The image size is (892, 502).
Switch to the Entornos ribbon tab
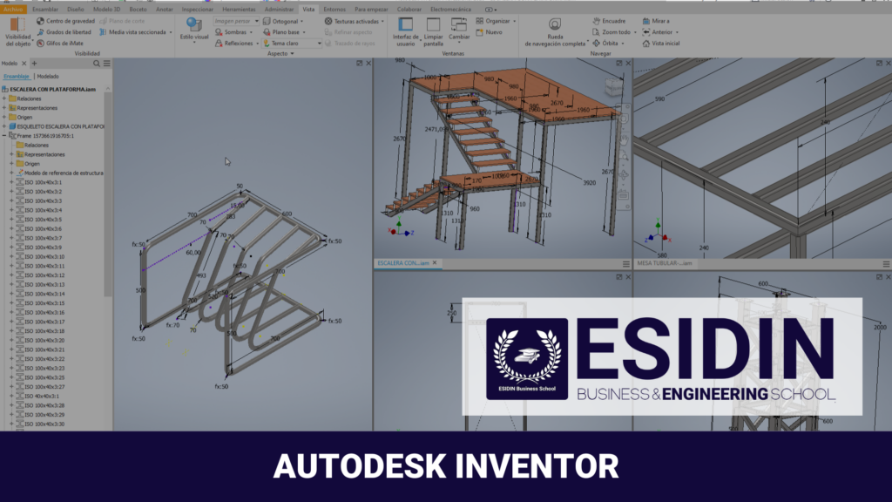tap(334, 9)
